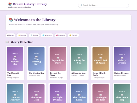137x103 pixels.
Task: Open Oops! I Did It Again cover
Action: 100,59
